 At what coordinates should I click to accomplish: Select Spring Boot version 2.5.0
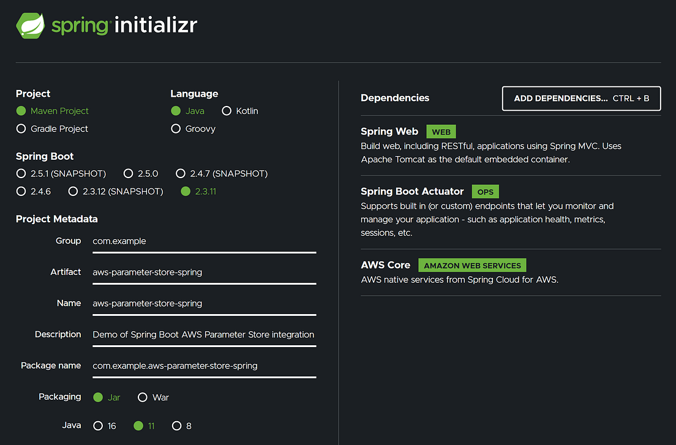[128, 173]
